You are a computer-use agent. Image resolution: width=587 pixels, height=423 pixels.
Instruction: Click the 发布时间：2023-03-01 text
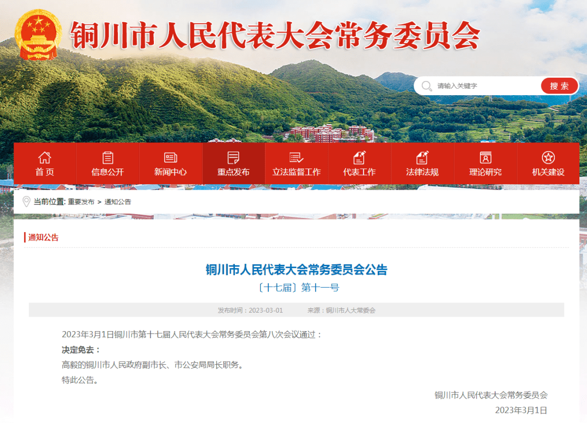pos(251,310)
